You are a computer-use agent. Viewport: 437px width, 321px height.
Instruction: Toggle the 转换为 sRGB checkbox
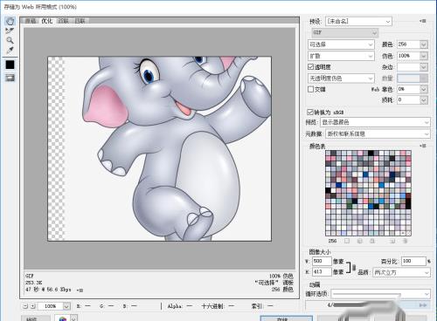[x=310, y=112]
